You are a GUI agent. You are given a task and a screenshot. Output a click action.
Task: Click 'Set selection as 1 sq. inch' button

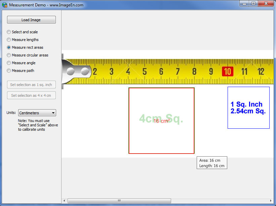pyautogui.click(x=31, y=85)
